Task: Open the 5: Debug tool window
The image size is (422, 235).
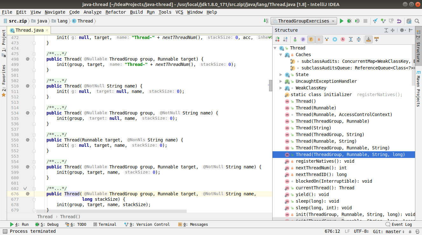Action: [x=47, y=224]
